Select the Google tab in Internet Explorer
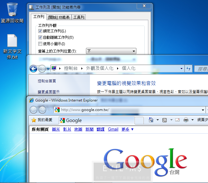208x183 pixels. coord(97,120)
